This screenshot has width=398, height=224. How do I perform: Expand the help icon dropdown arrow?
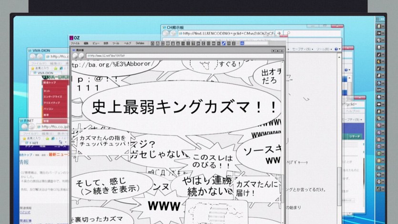(339, 49)
